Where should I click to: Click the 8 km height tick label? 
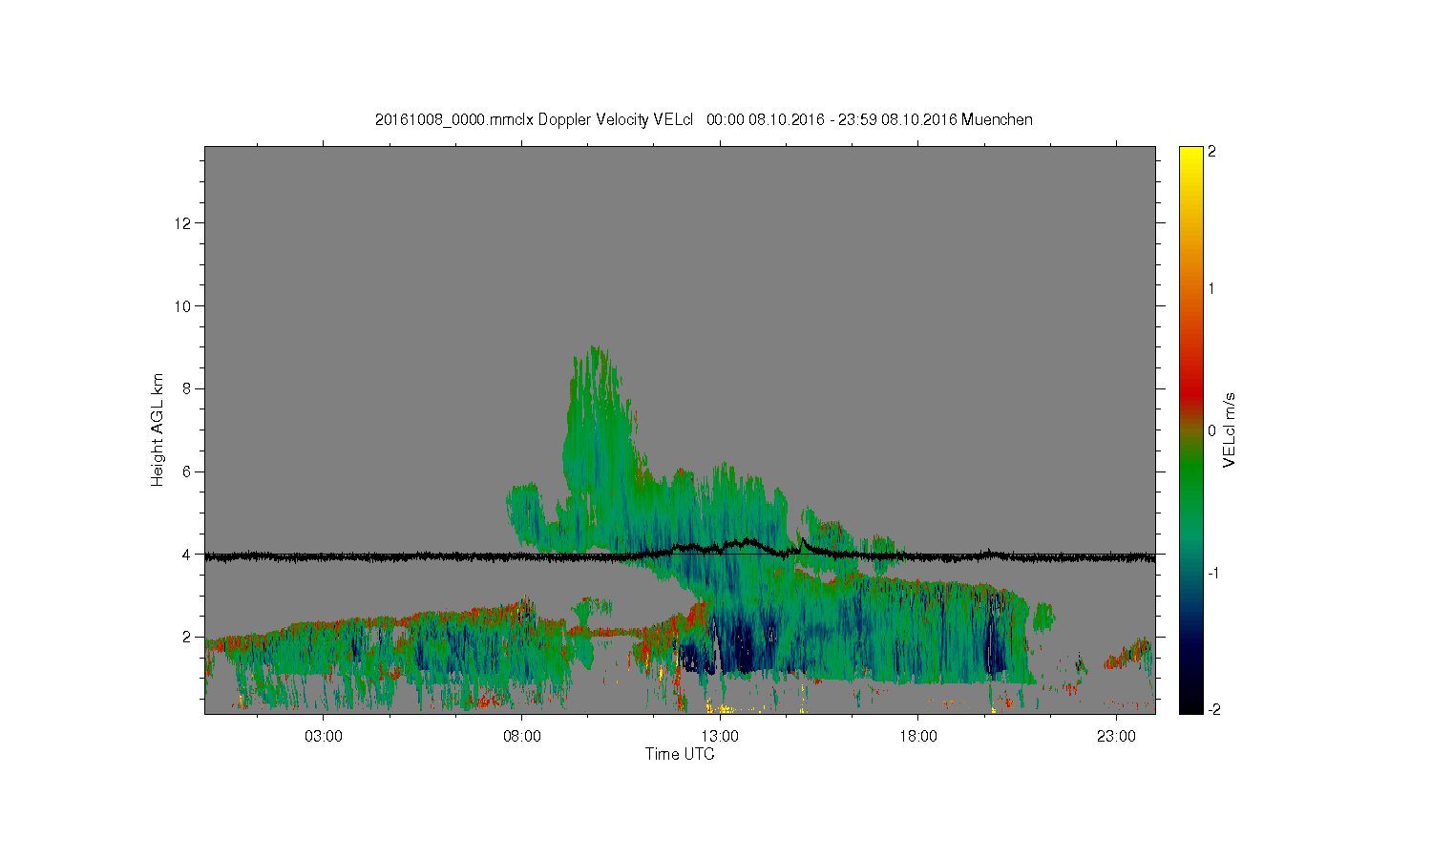click(x=188, y=388)
